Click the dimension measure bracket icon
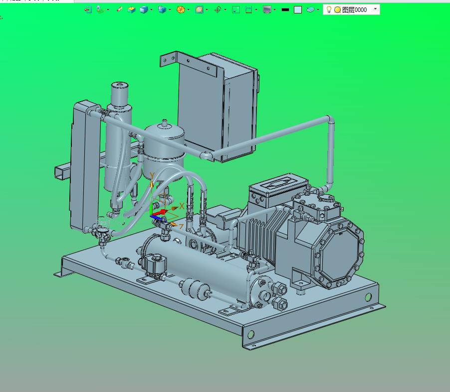The height and width of the screenshot is (392, 450). tap(249, 10)
